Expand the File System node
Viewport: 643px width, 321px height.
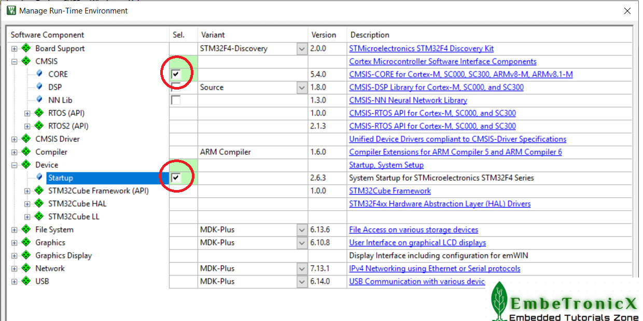pyautogui.click(x=15, y=230)
